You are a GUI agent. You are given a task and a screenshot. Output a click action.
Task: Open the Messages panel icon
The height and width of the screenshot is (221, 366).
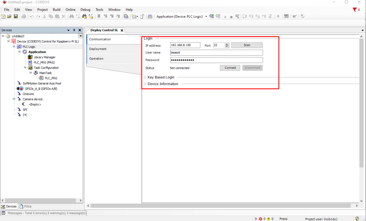click(x=4, y=213)
